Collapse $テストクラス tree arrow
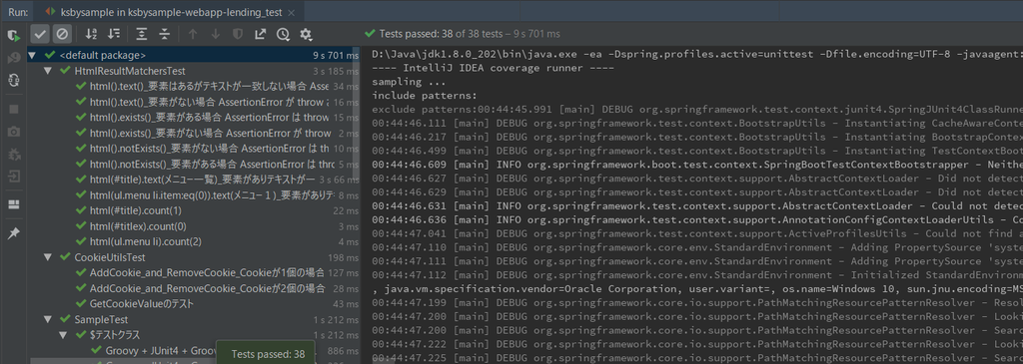The height and width of the screenshot is (364, 1023). pos(64,335)
